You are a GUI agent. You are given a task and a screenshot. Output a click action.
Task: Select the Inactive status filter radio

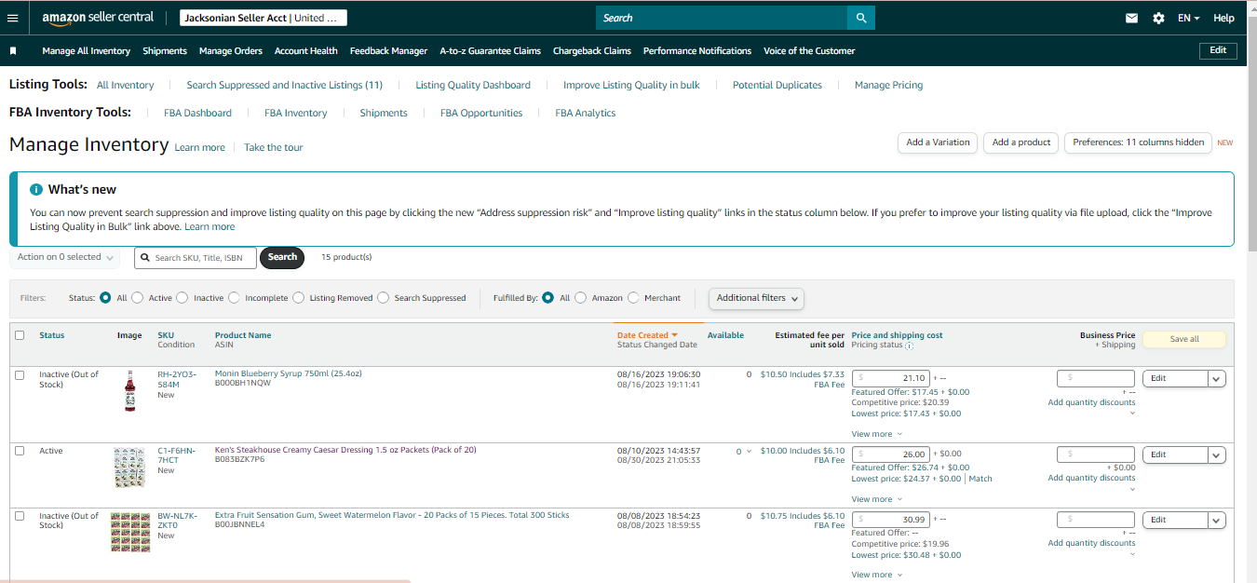[x=182, y=298]
